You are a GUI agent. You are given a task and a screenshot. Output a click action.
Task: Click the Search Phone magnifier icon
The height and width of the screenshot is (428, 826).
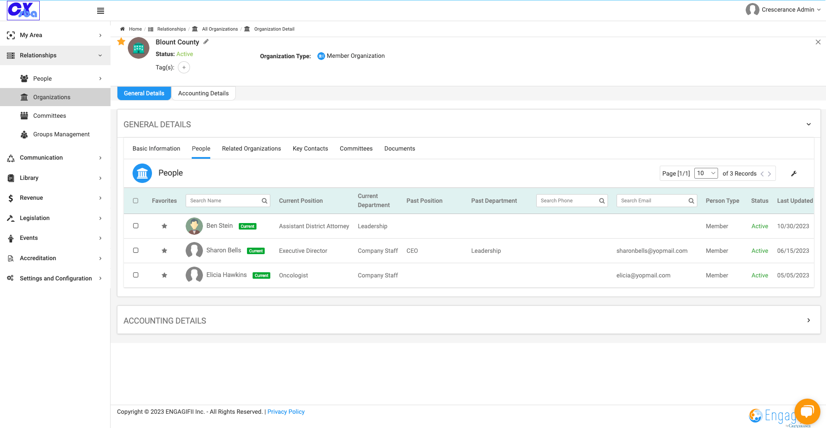602,201
